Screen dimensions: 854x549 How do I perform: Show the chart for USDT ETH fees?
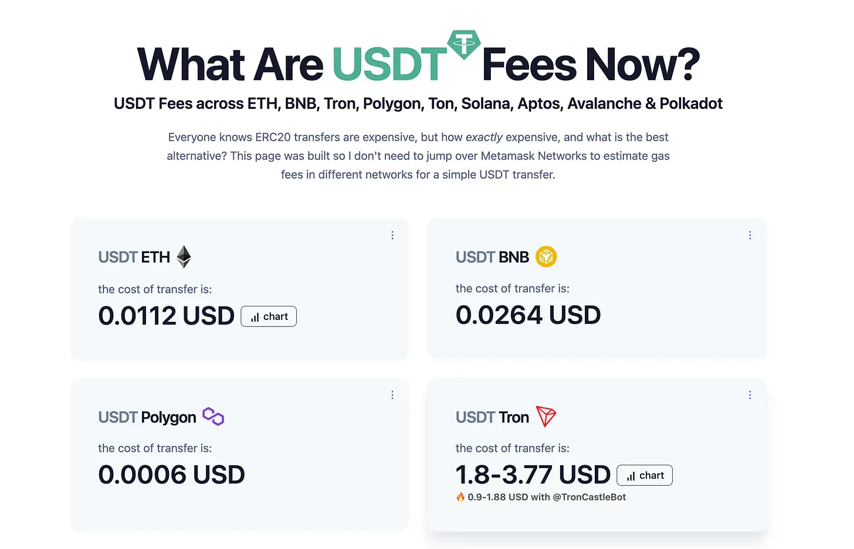(269, 316)
